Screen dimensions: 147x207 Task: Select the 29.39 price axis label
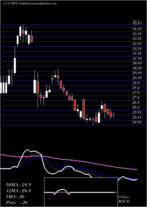click(x=137, y=78)
